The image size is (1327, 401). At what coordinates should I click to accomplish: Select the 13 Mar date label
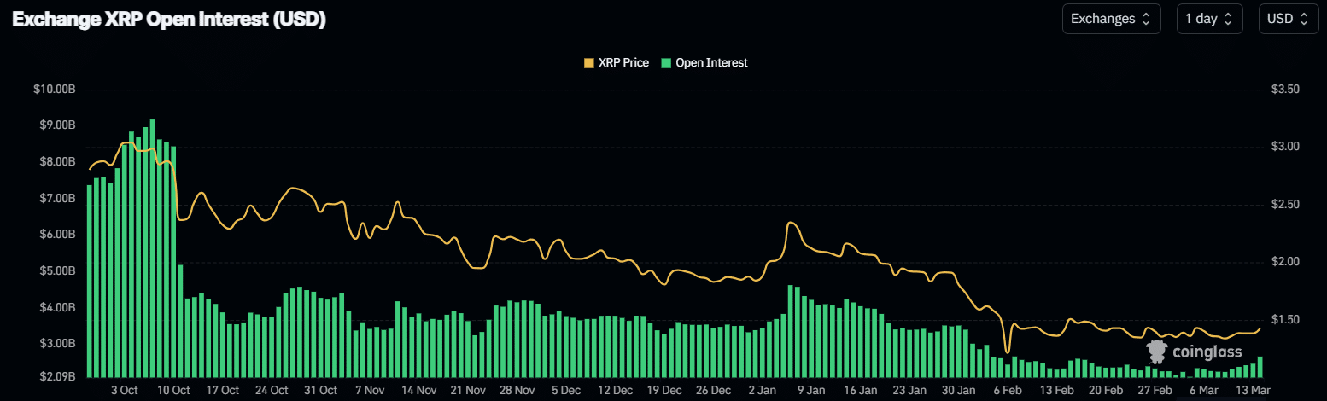tap(1251, 391)
